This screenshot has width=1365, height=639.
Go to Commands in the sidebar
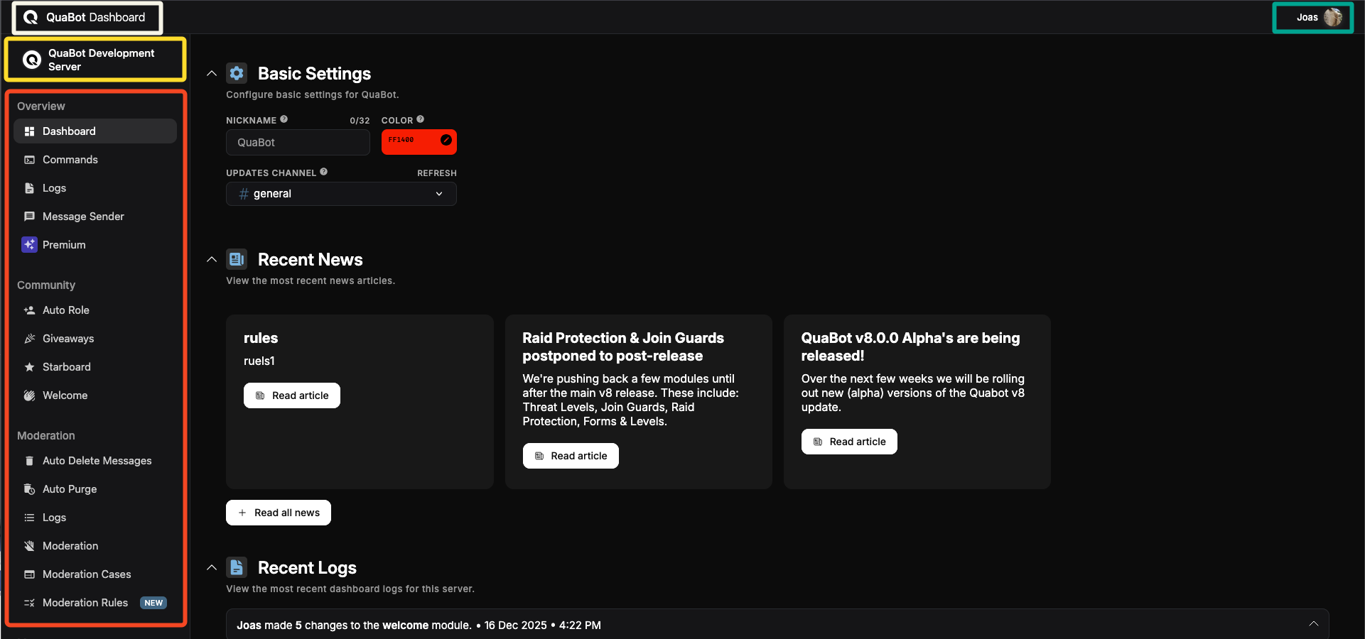tap(95, 160)
